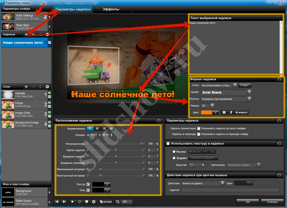Go to previous slide in playback bar
Image resolution: width=287 pixels, height=208 pixels.
click(x=57, y=202)
